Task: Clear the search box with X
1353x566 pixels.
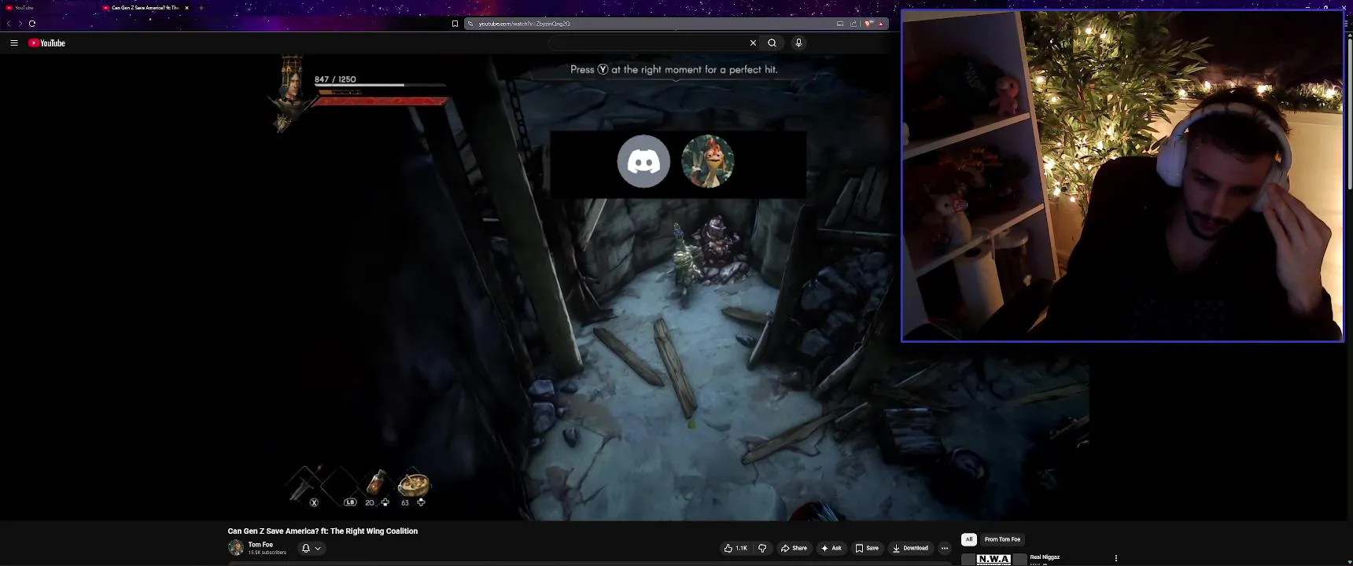Action: tap(753, 43)
